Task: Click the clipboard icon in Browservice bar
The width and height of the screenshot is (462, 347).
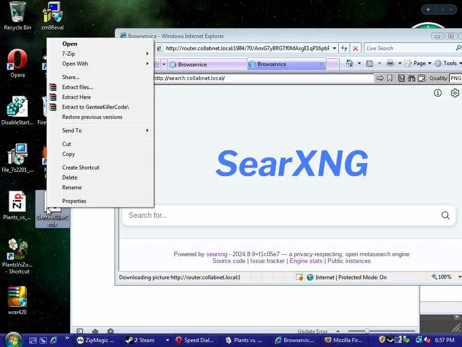Action: [421, 78]
